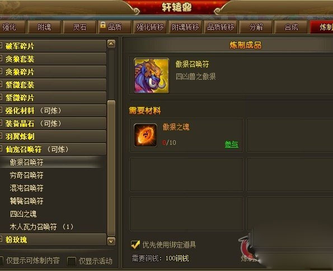Expand the 羽翼炼制 category

53,136
